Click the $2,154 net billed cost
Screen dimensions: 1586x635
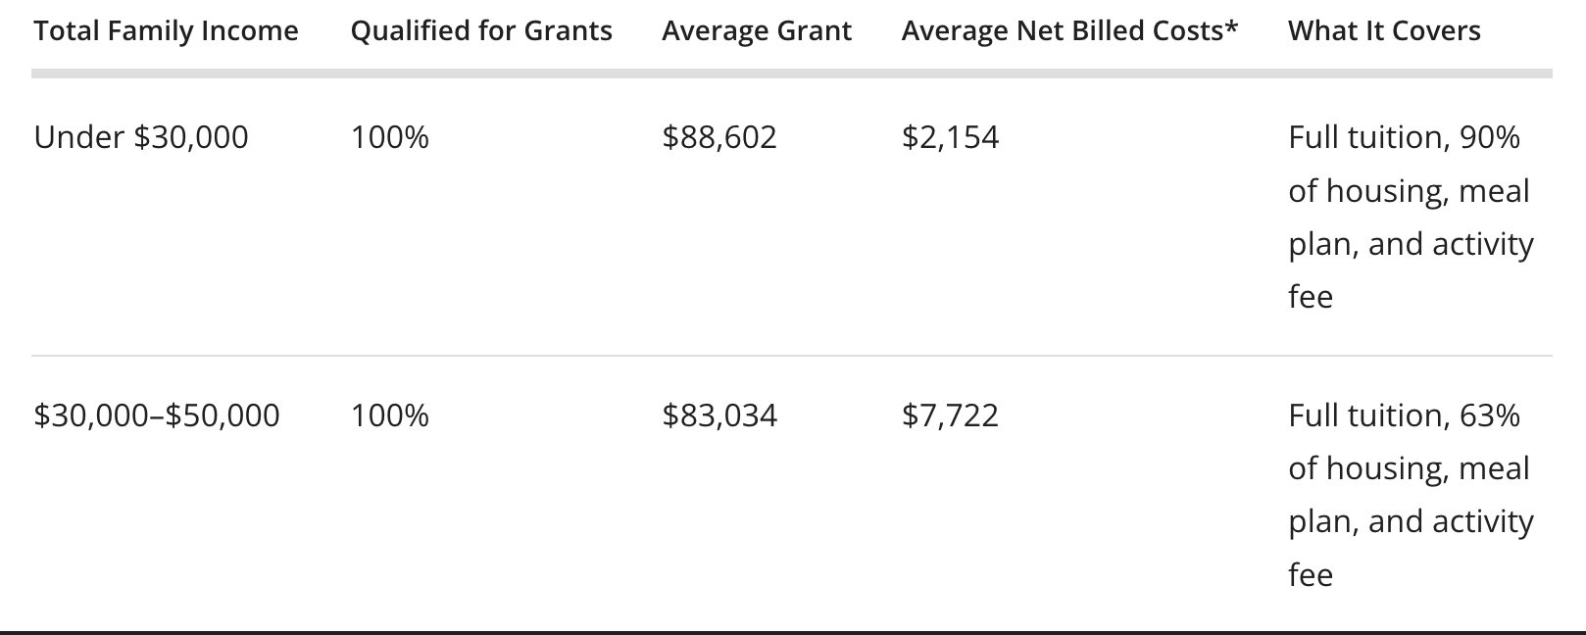pyautogui.click(x=950, y=137)
